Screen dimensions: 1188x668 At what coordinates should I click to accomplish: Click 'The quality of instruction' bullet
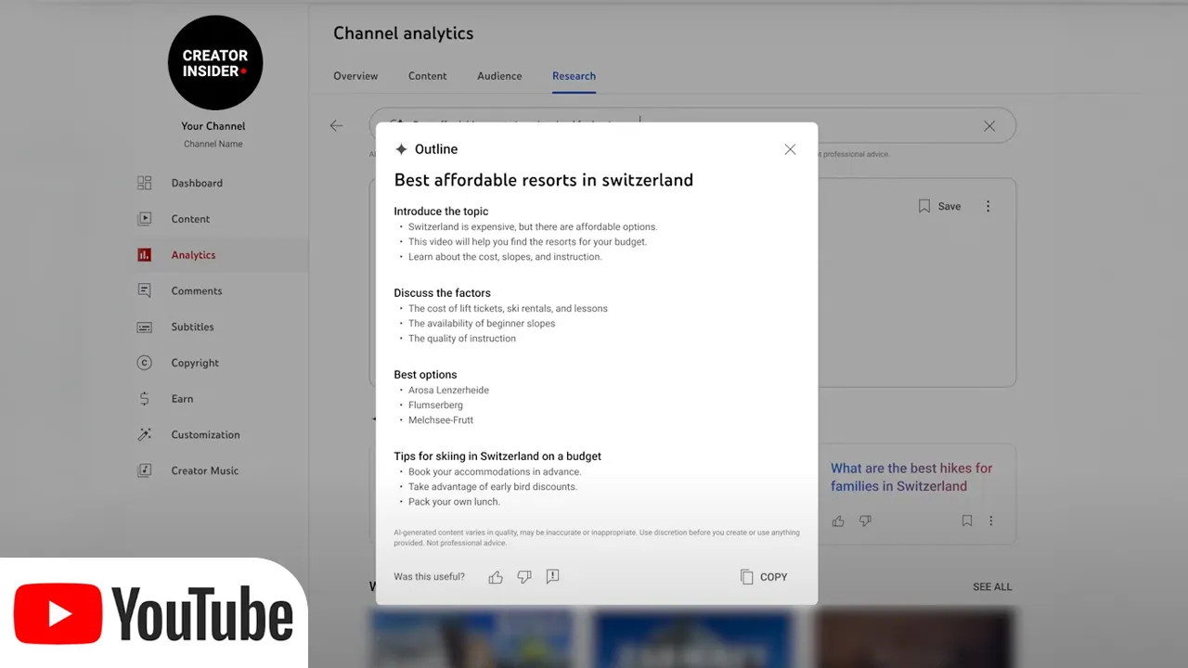462,339
